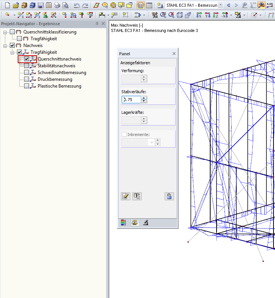Viewport: 275px width, 298px height.
Task: Decrease the Stabverläufe factor with down arrow
Action: [x=144, y=101]
